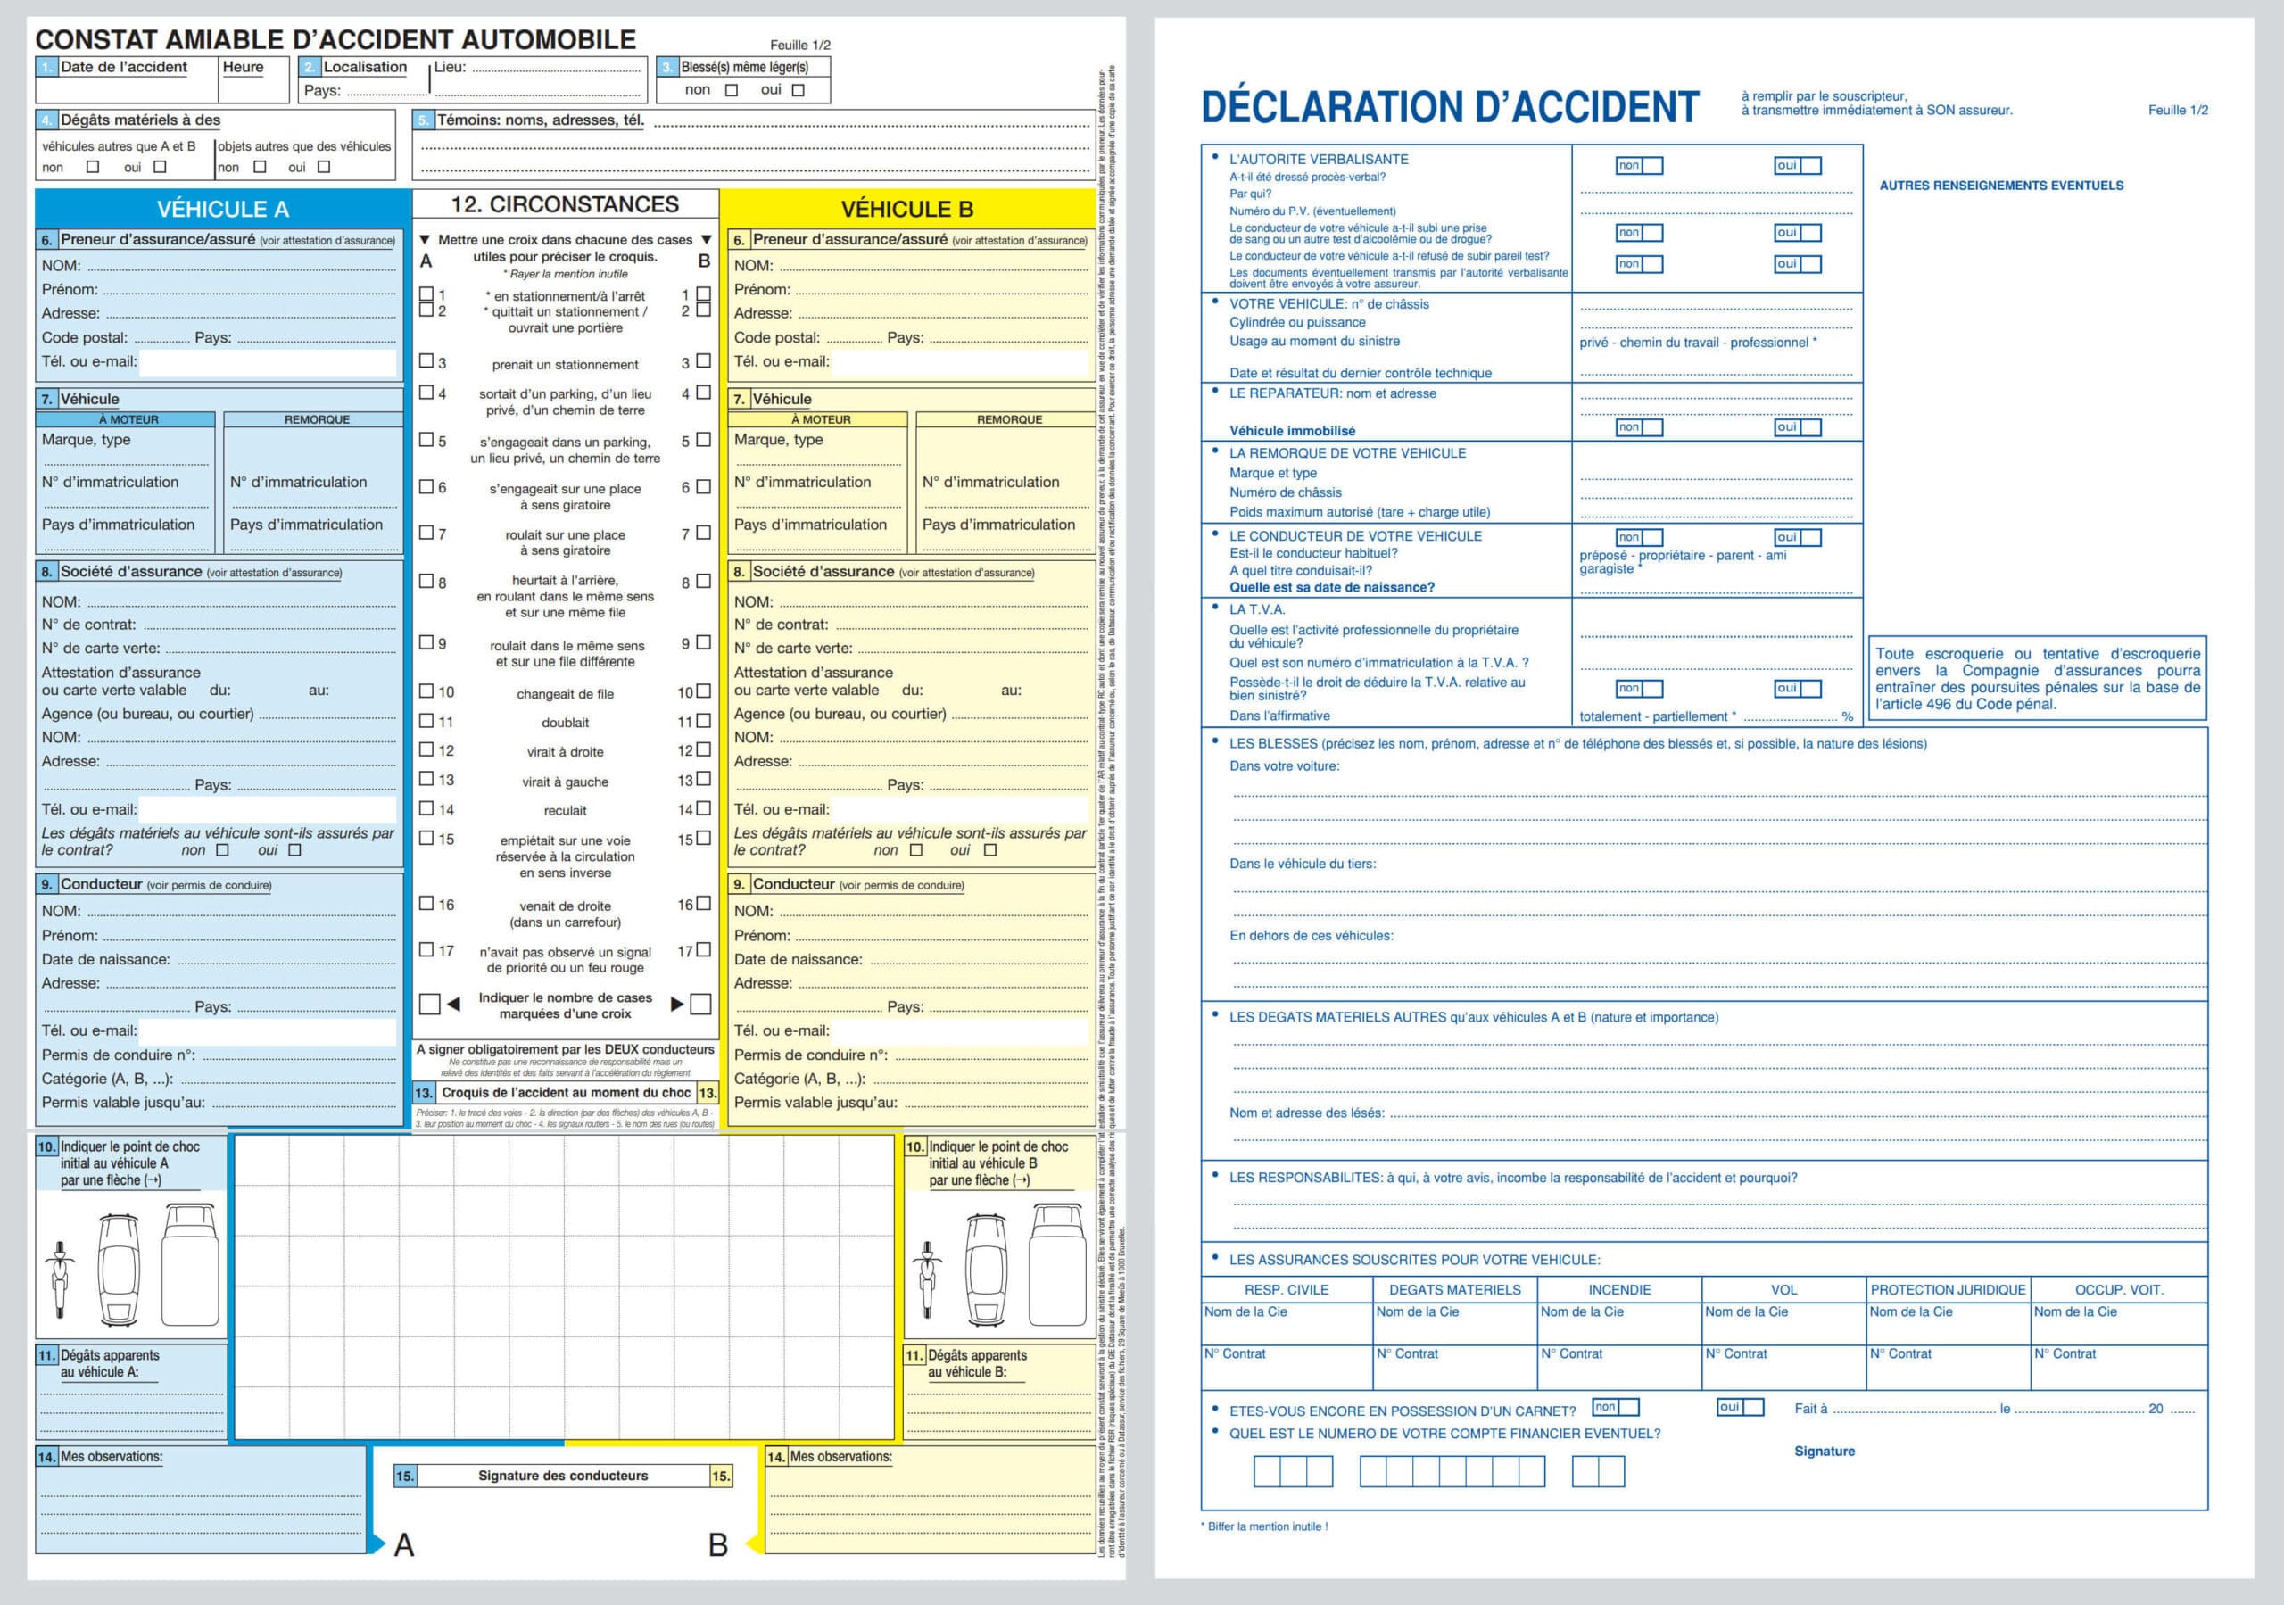
Task: Select the VÉHICULE A blue header
Action: point(223,209)
